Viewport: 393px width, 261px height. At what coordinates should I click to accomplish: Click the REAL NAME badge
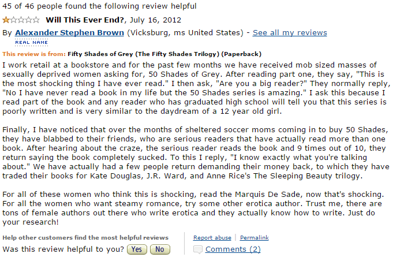tap(31, 42)
